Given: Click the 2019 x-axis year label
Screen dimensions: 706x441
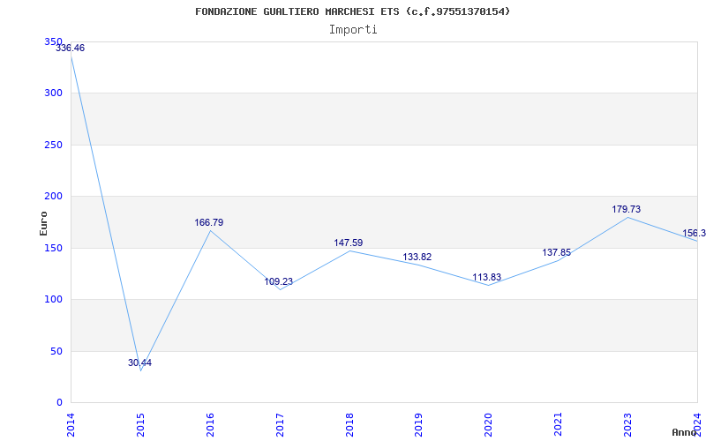Looking at the screenshot, I should pos(418,425).
